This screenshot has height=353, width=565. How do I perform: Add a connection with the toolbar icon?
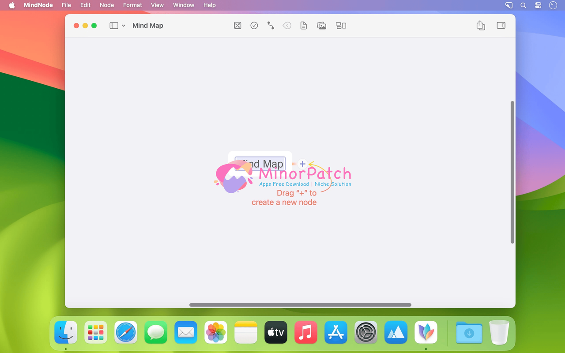(x=271, y=26)
